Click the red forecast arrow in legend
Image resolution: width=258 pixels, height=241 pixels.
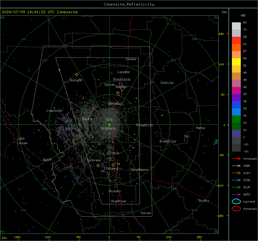click(x=236, y=158)
